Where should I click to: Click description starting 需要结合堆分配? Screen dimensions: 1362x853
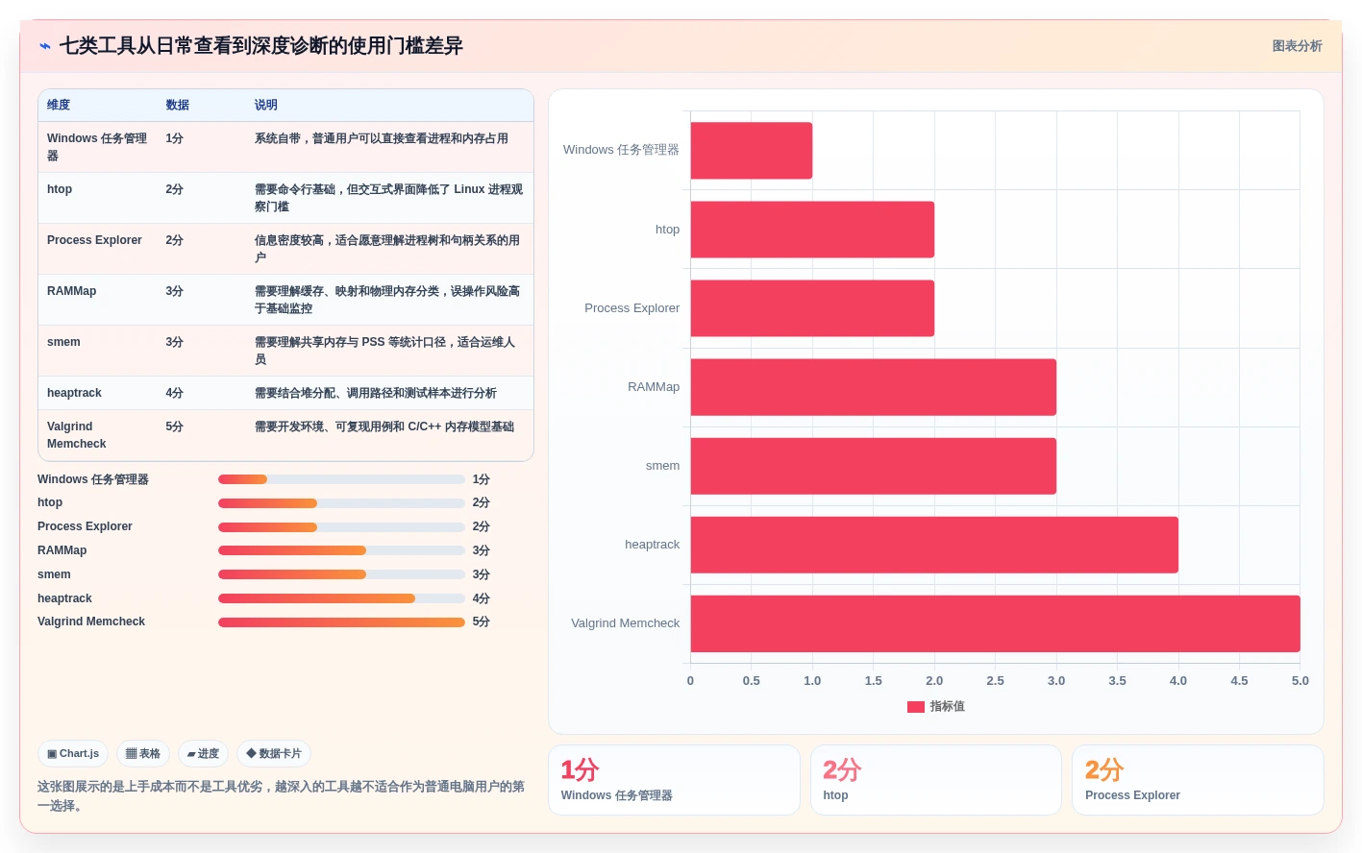[x=376, y=393]
